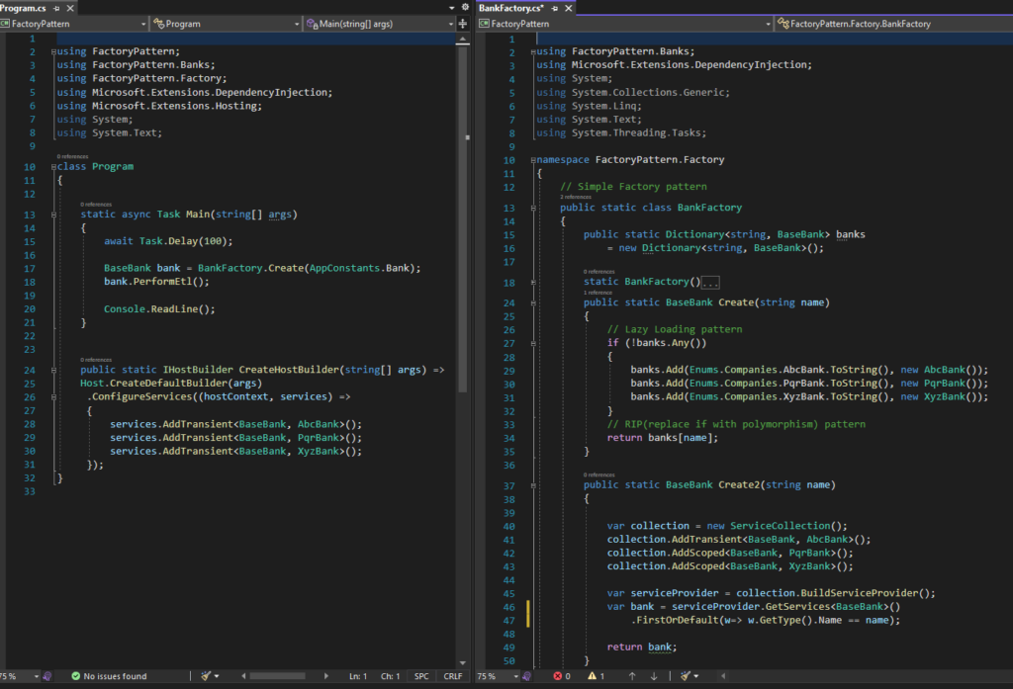Image resolution: width=1013 pixels, height=689 pixels.
Task: Click the split editor icon in Program.cs pane
Action: (462, 24)
